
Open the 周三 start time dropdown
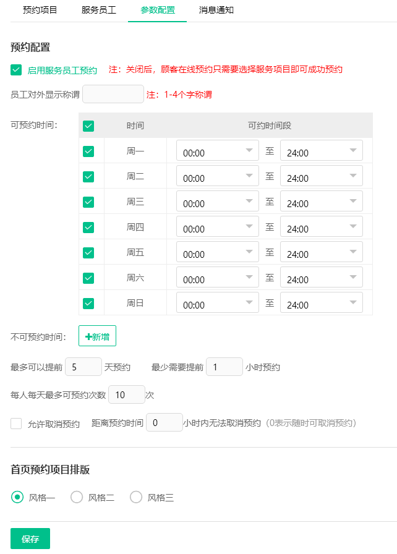(218, 201)
